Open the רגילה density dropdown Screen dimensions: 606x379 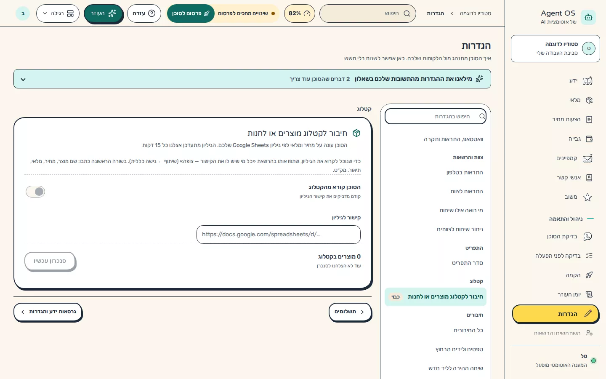tap(58, 13)
